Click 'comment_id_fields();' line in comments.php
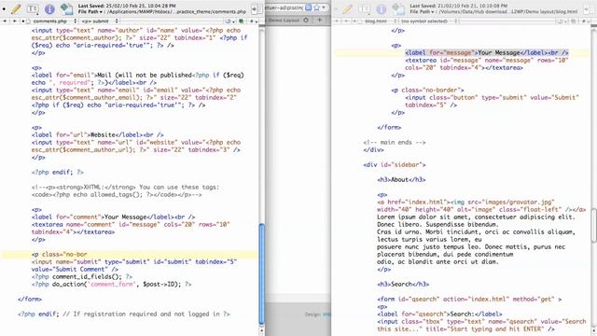 click(x=82, y=276)
